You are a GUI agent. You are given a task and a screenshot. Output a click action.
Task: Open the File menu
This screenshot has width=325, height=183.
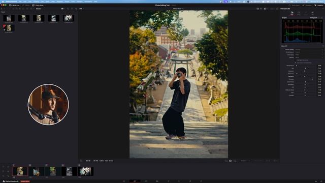(20, 2)
